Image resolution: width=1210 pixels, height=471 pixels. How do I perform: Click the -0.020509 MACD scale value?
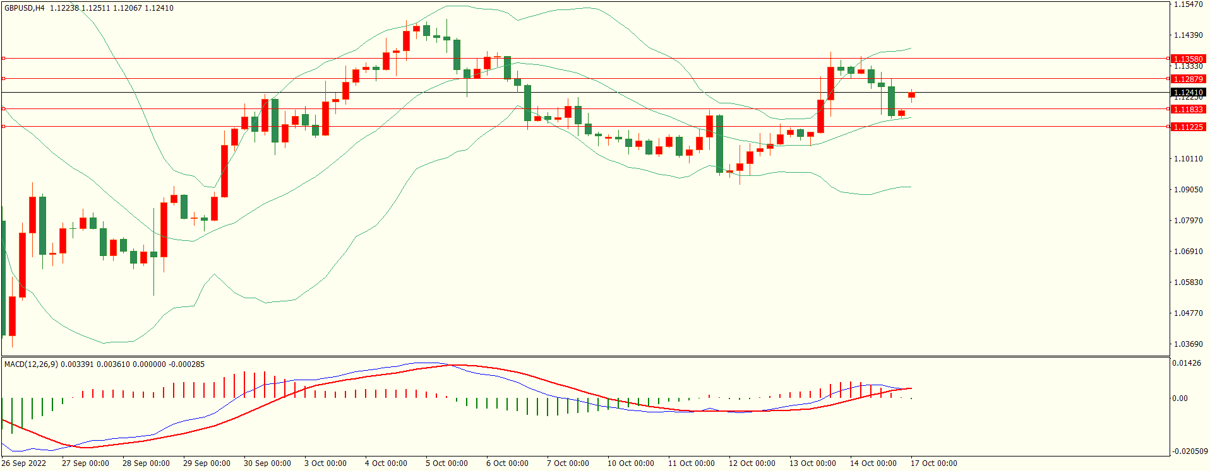tap(1189, 451)
